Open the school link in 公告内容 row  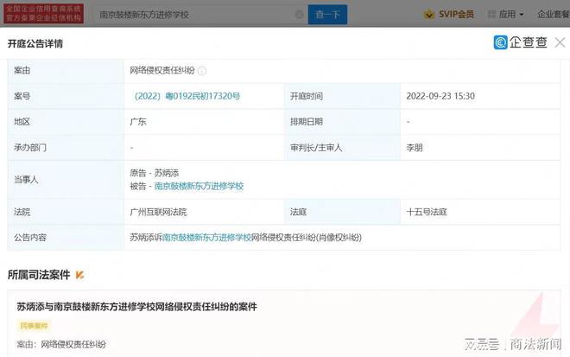coord(206,238)
